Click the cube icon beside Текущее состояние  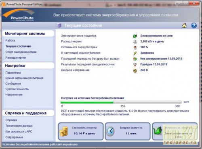click(x=59, y=25)
